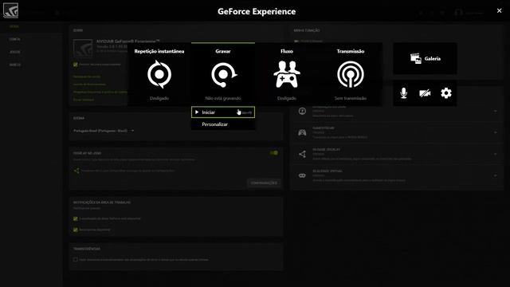This screenshot has height=287, width=510.
Task: Toggle the second desktop notifications checkbox
Action: (76, 230)
